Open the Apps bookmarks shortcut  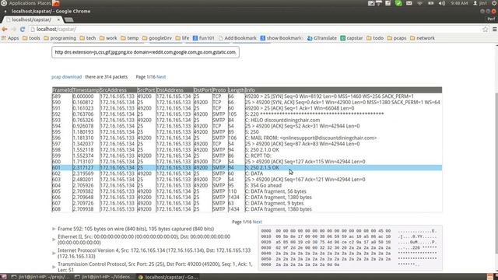pyautogui.click(x=10, y=38)
